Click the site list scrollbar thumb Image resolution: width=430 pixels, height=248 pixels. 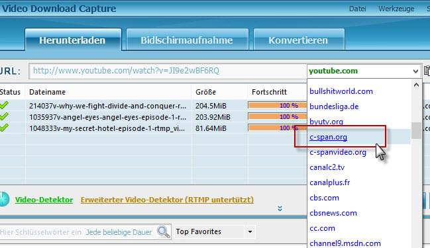(416, 130)
